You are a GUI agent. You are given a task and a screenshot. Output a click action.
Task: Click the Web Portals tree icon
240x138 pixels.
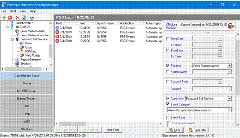click(22, 55)
